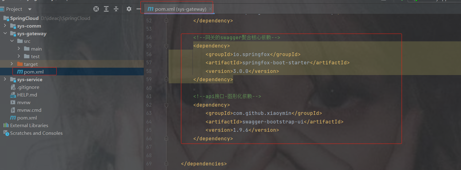461x170 pixels.
Task: Select the sys-gateway module row
Action: (x=72, y=33)
